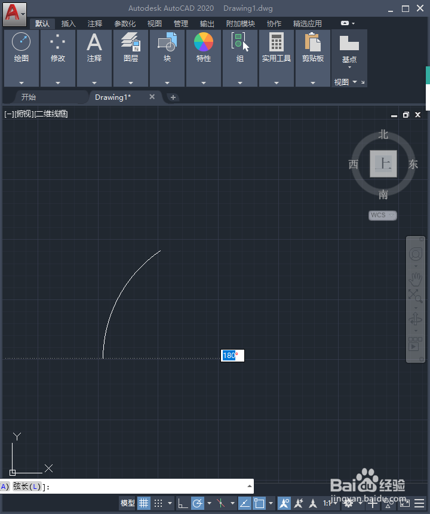This screenshot has width=430, height=514.
Task: Click the annotation auto-scale icon
Action: [299, 503]
